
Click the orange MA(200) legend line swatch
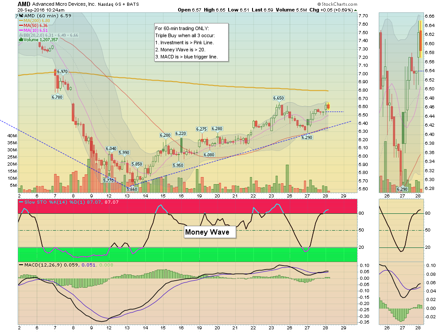coord(21,21)
